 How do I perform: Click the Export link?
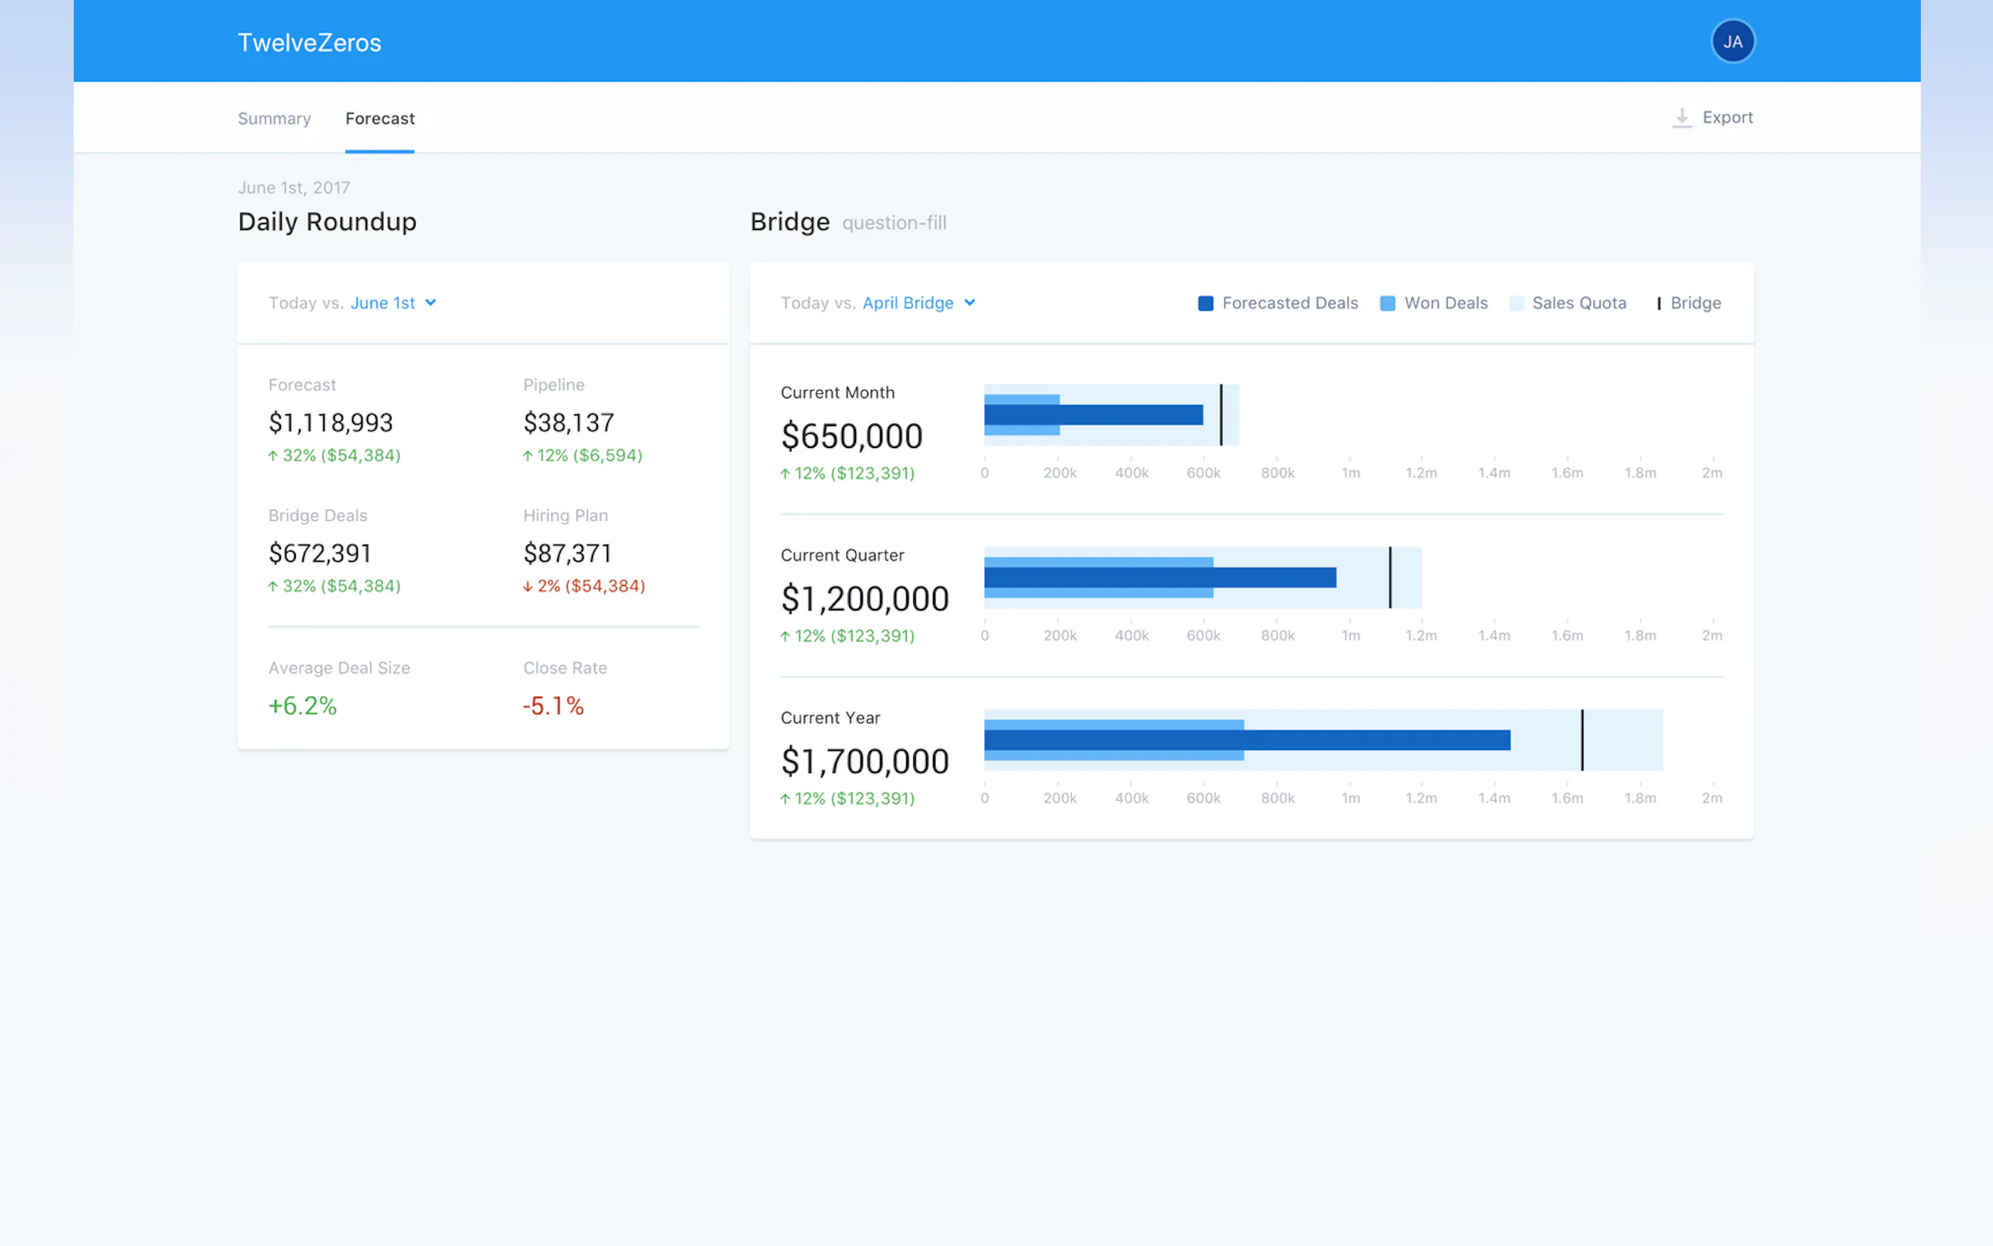coord(1727,118)
